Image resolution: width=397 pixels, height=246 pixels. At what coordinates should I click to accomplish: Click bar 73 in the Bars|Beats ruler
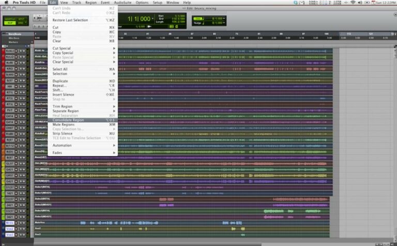coord(237,34)
